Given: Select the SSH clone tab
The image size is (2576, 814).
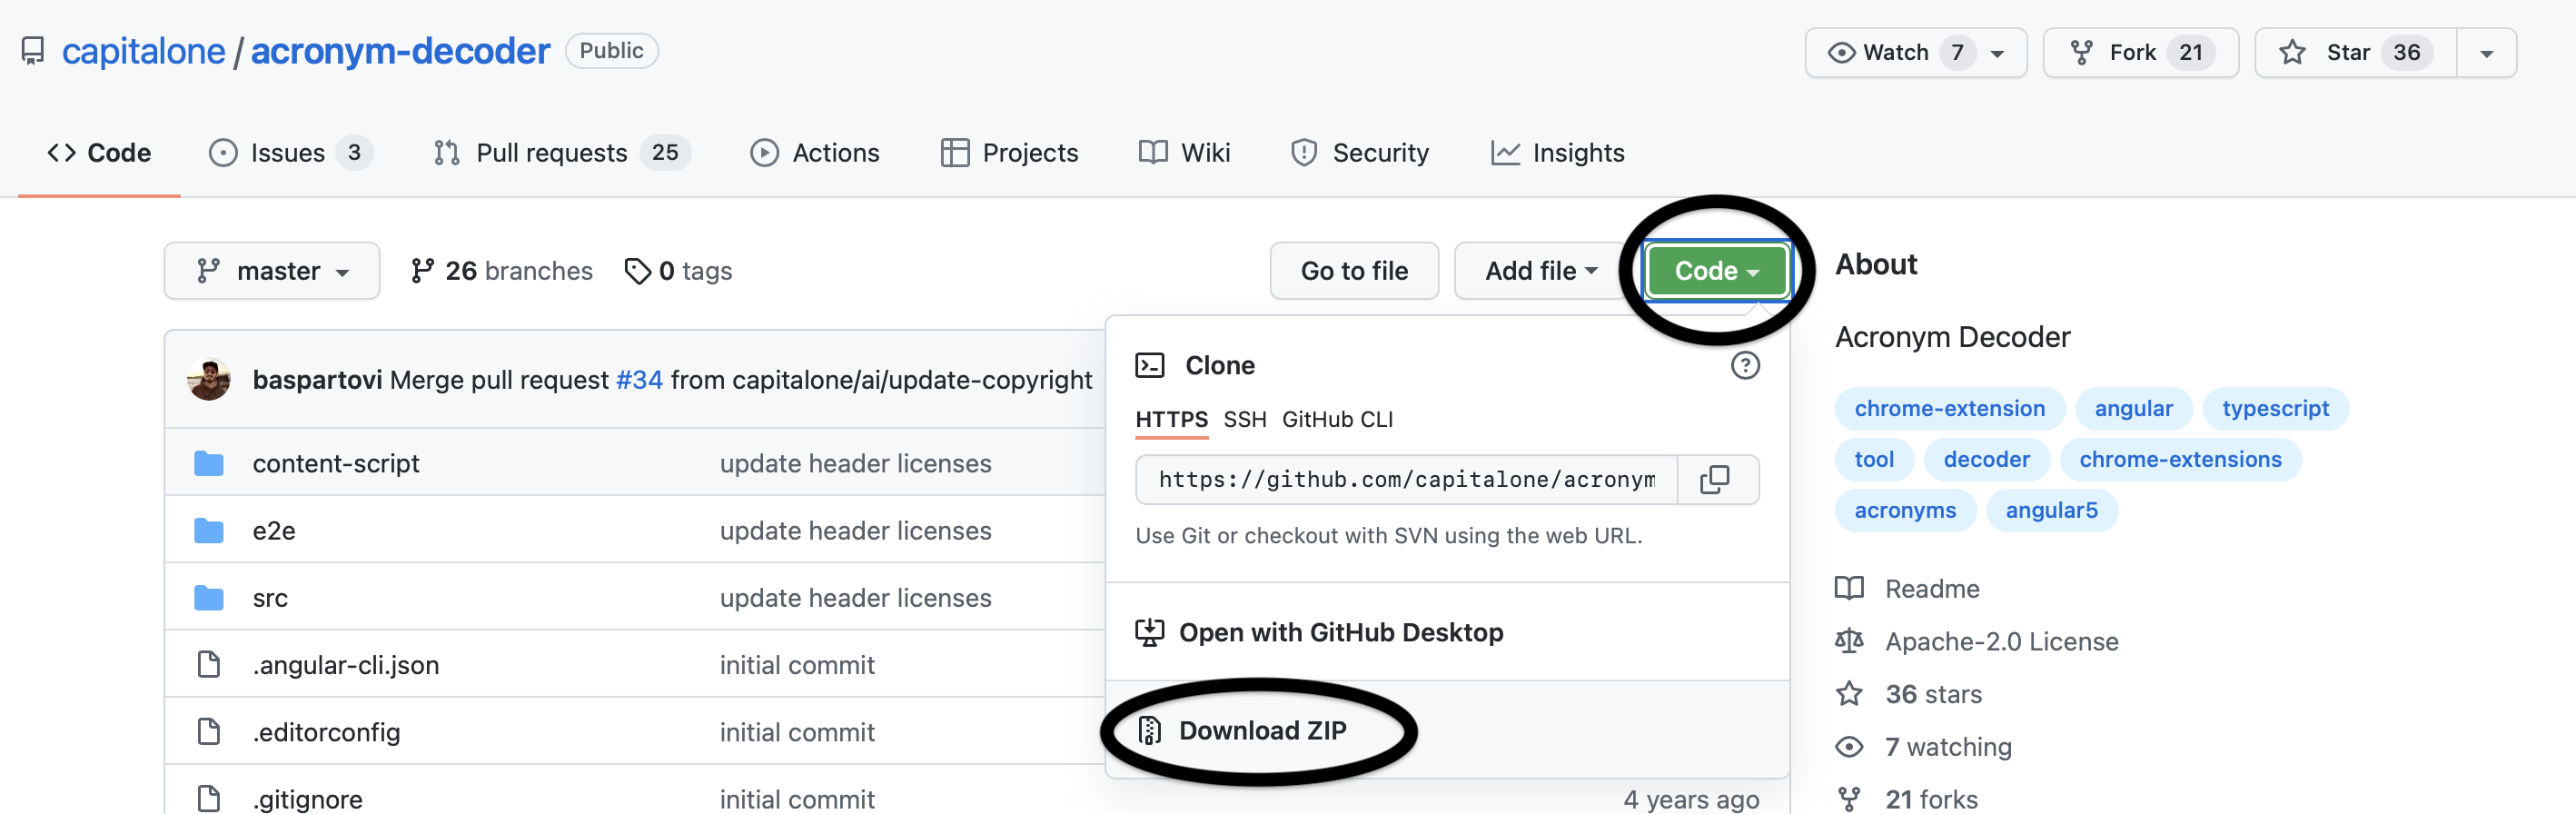Looking at the screenshot, I should [1245, 420].
